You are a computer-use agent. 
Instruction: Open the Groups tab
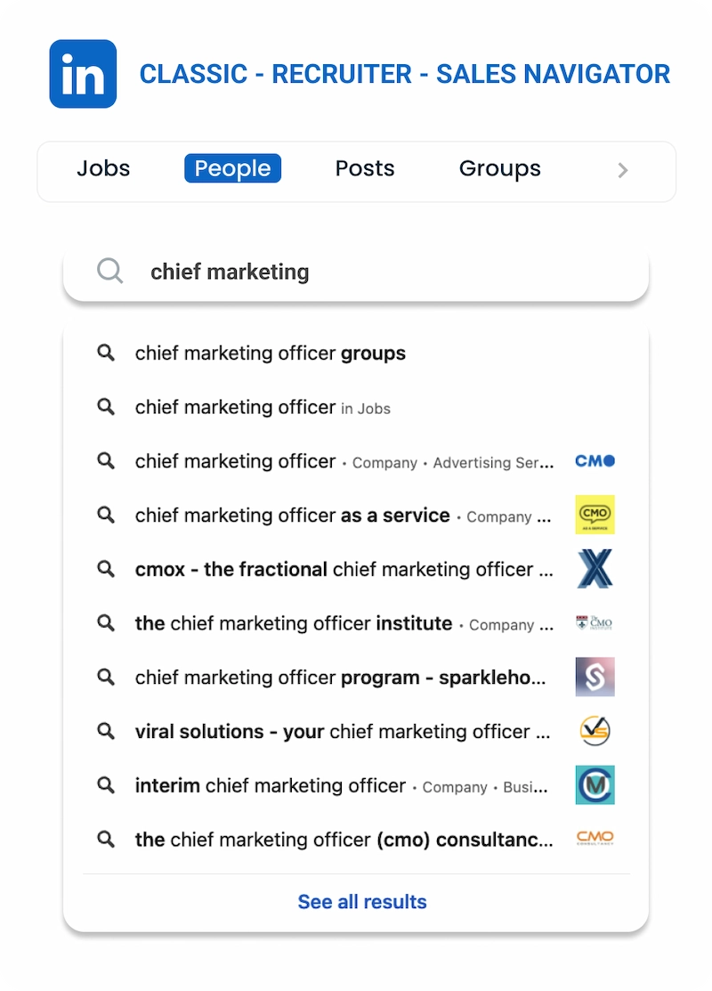point(499,168)
